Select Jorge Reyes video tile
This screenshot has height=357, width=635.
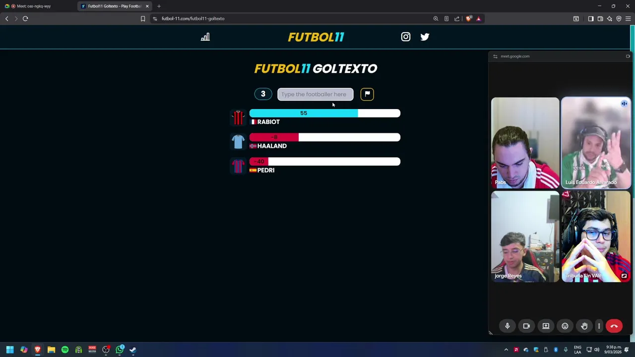[x=525, y=237]
